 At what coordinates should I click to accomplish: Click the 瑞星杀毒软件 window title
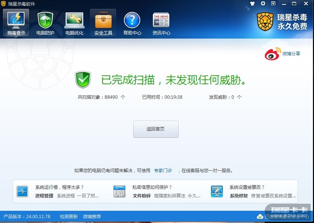22,4
